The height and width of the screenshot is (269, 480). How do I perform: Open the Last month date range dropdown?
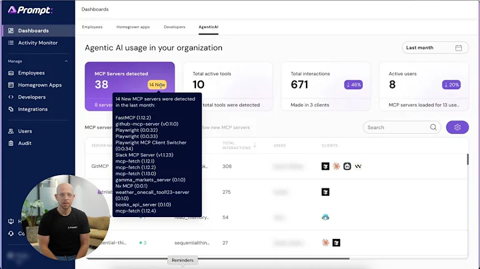pyautogui.click(x=435, y=48)
